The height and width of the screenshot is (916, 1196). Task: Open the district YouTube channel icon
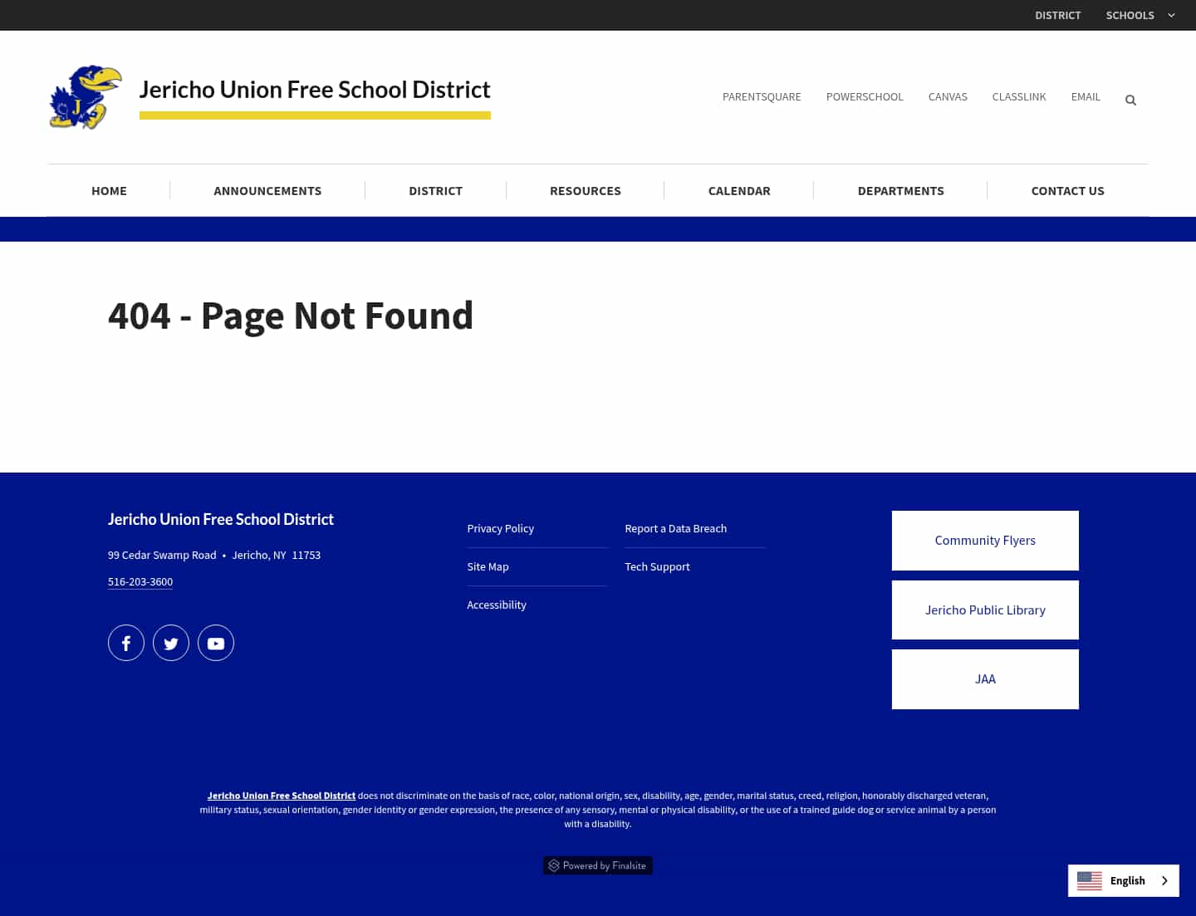point(216,643)
